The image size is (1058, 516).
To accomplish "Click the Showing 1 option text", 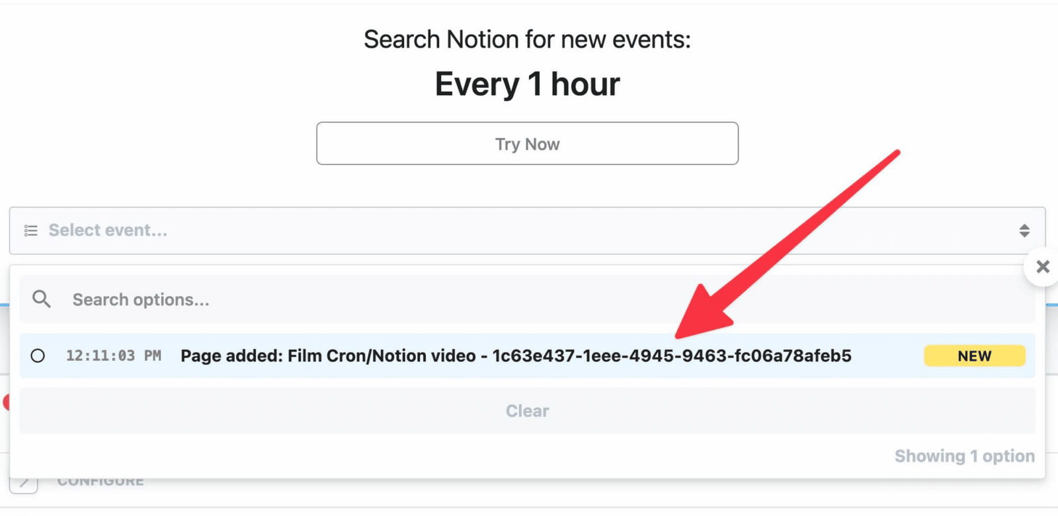I will coord(965,456).
